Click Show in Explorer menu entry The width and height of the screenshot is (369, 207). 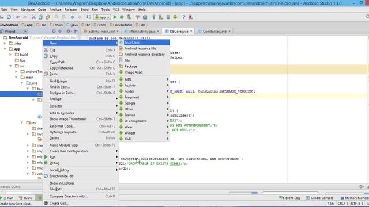point(81,183)
